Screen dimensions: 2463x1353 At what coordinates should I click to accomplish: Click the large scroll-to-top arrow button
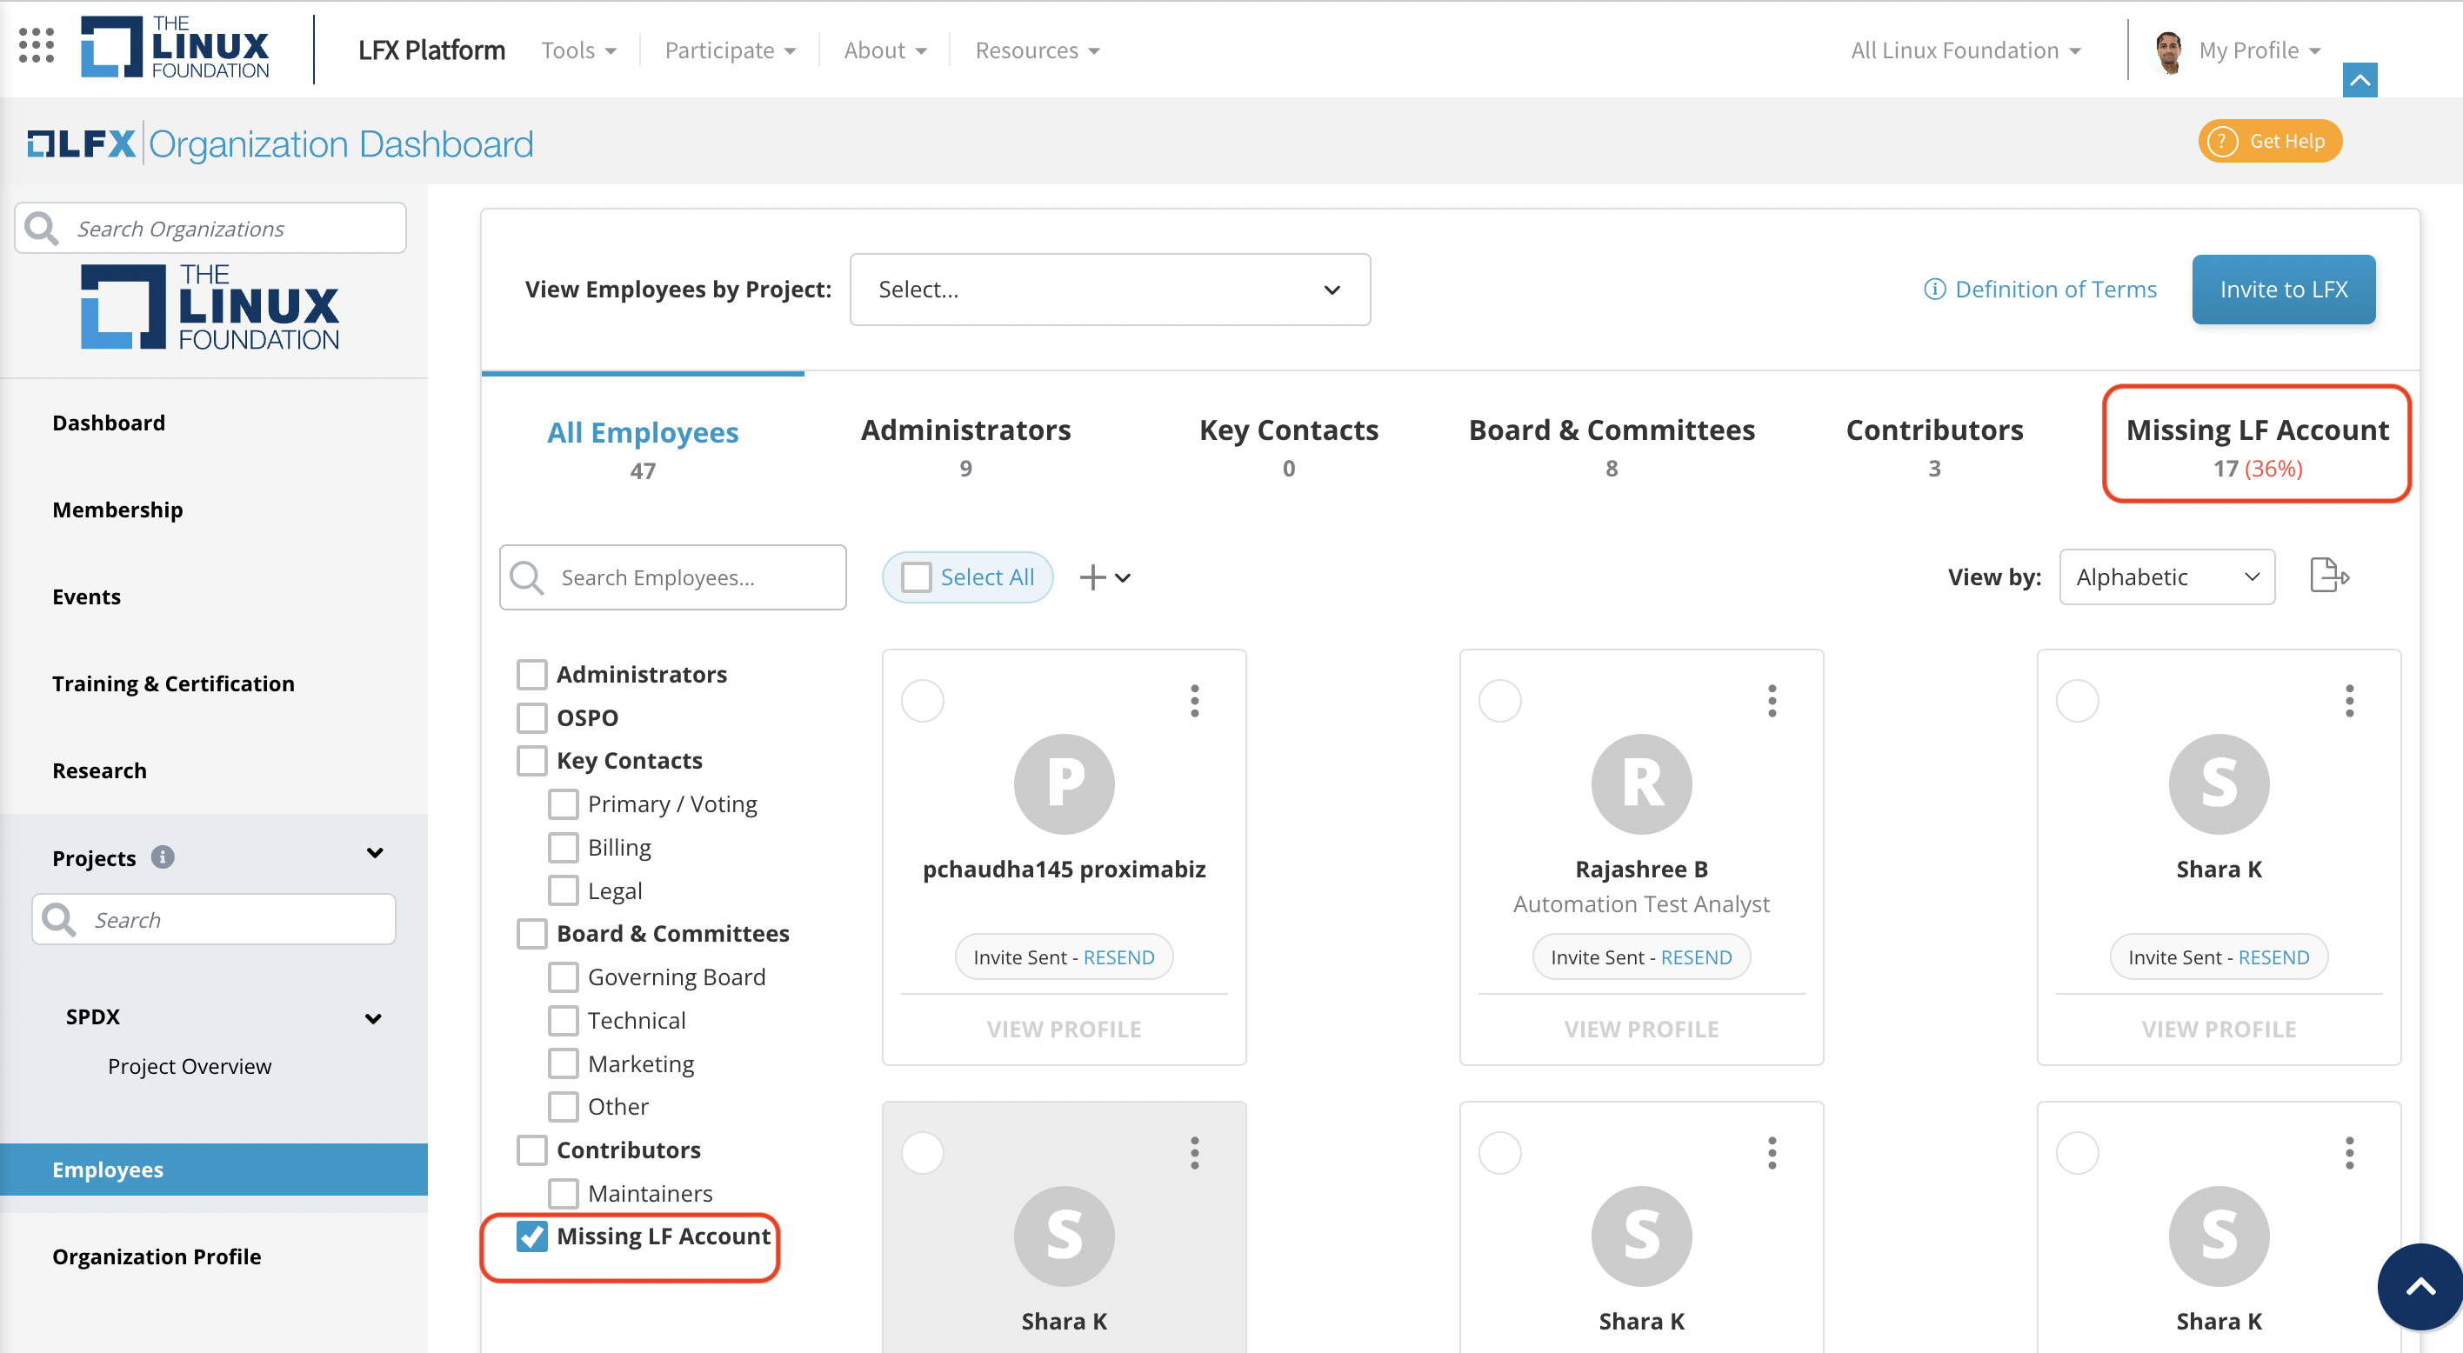(2420, 1287)
